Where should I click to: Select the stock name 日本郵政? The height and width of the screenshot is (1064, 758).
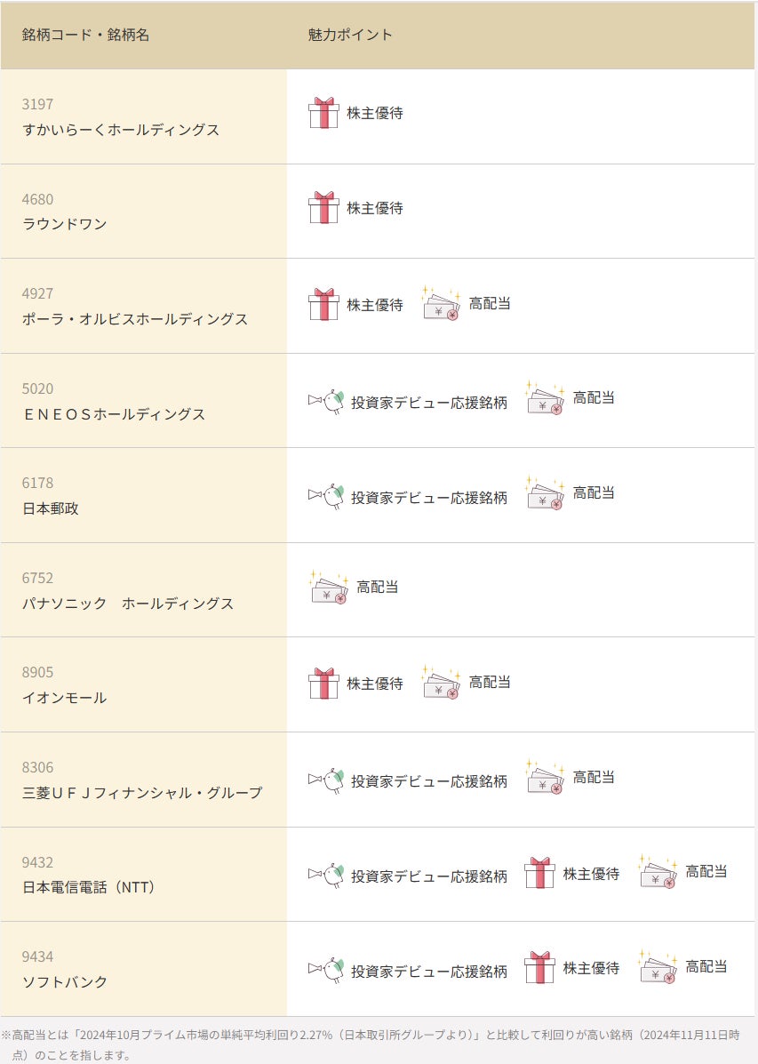51,508
